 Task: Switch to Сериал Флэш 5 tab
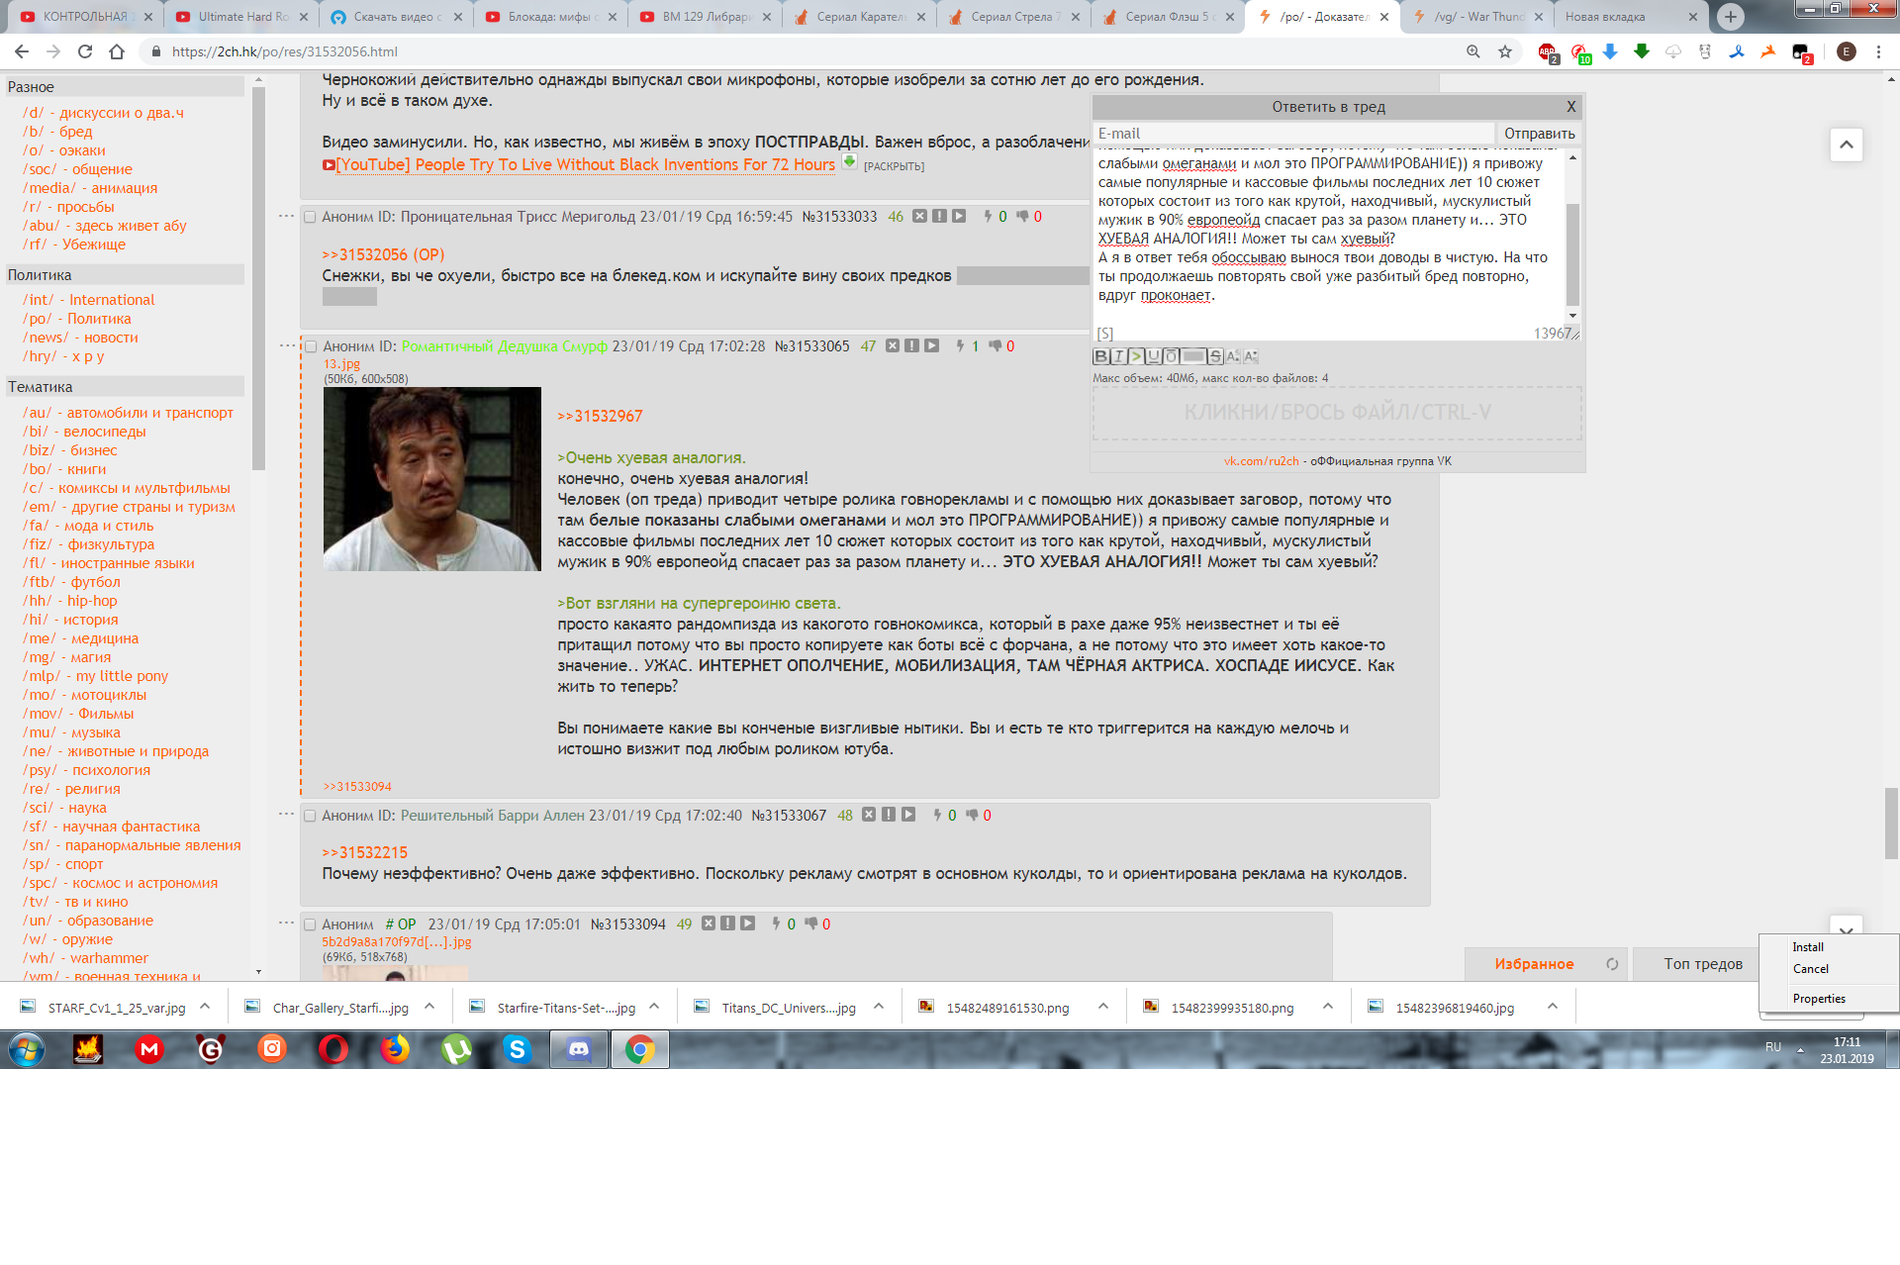1168,17
